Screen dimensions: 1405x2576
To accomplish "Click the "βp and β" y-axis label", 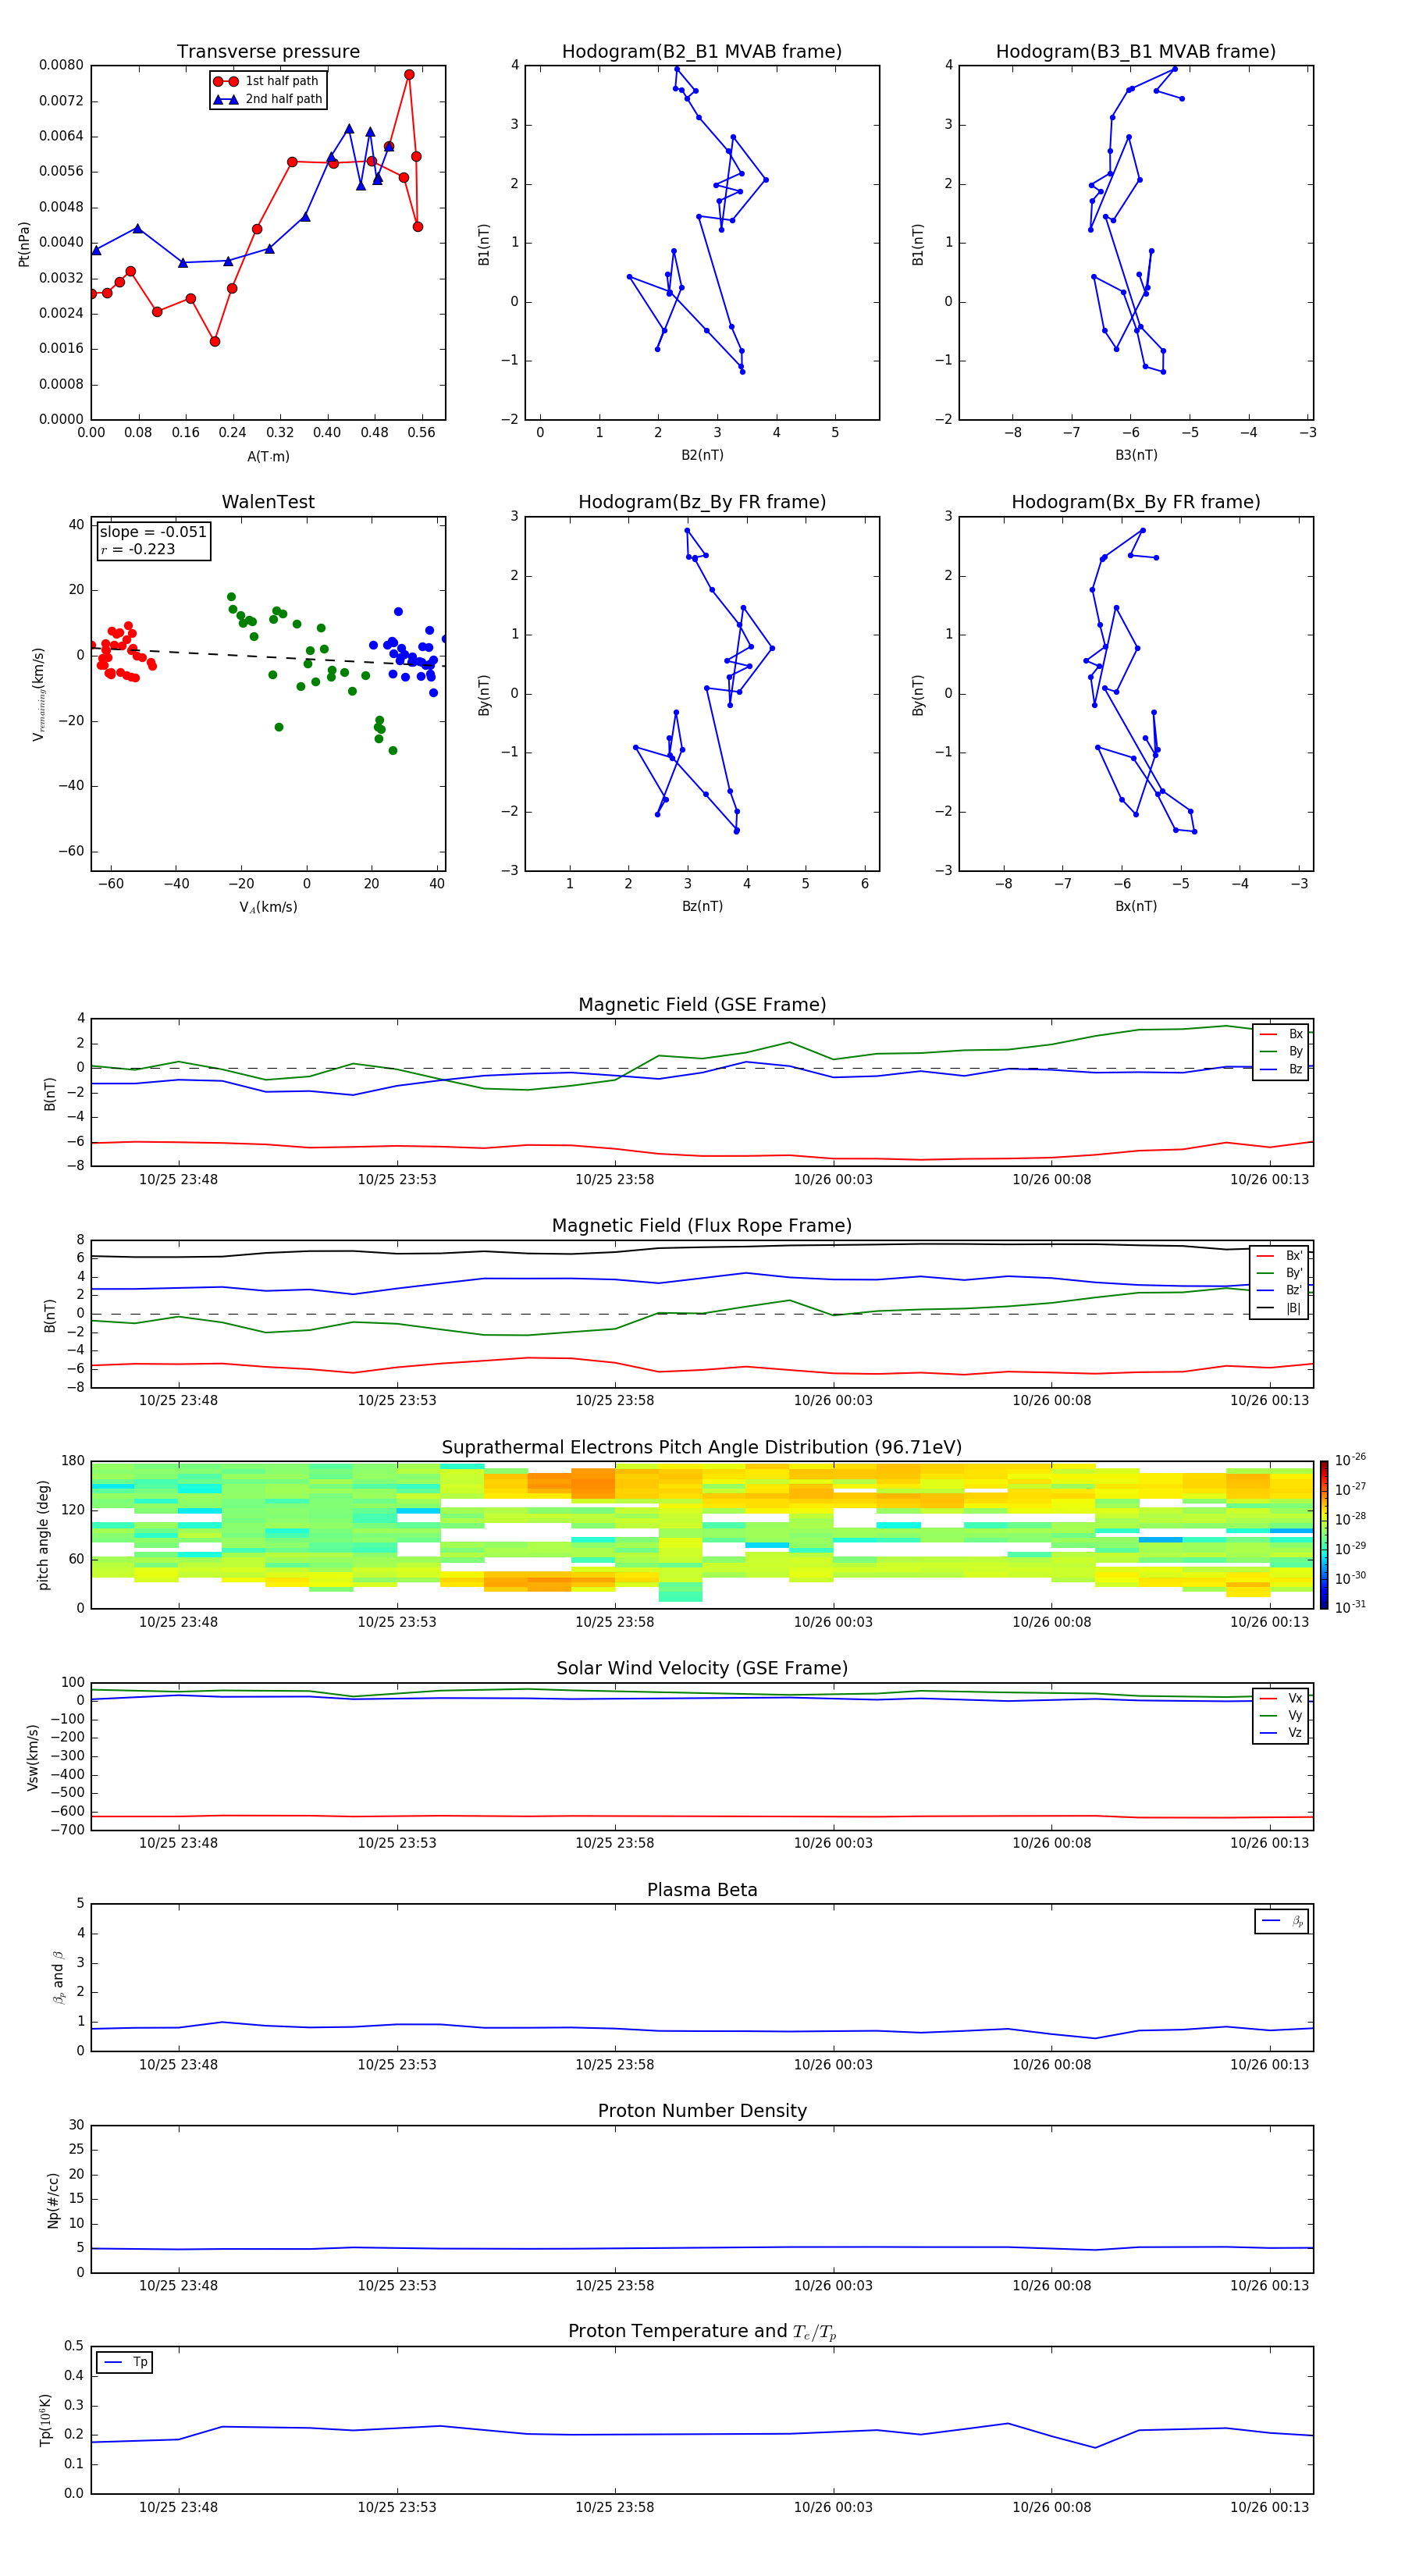I will 58,1977.
